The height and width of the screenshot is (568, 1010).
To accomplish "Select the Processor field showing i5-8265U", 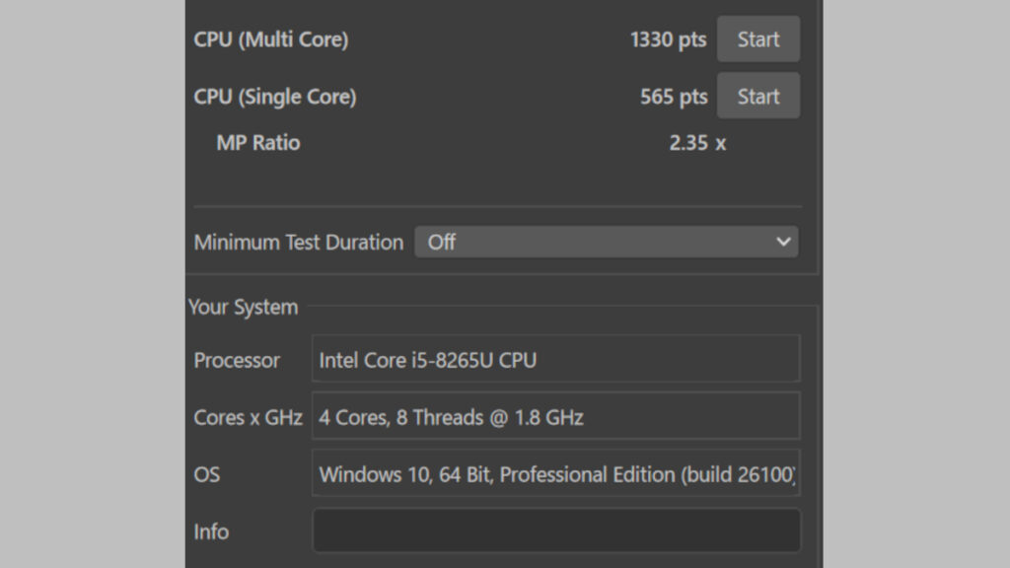I will [x=556, y=360].
